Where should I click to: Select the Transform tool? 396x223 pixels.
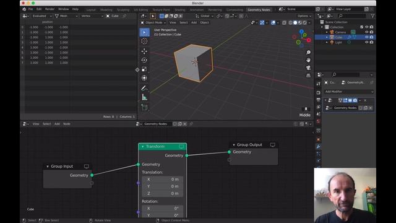point(144,78)
